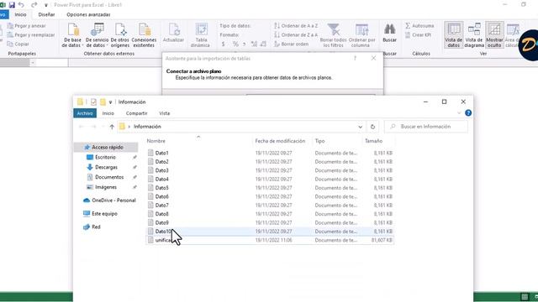Viewport: 538px width, 302px height.
Task: Select the Dato4 file
Action: [x=270, y=179]
